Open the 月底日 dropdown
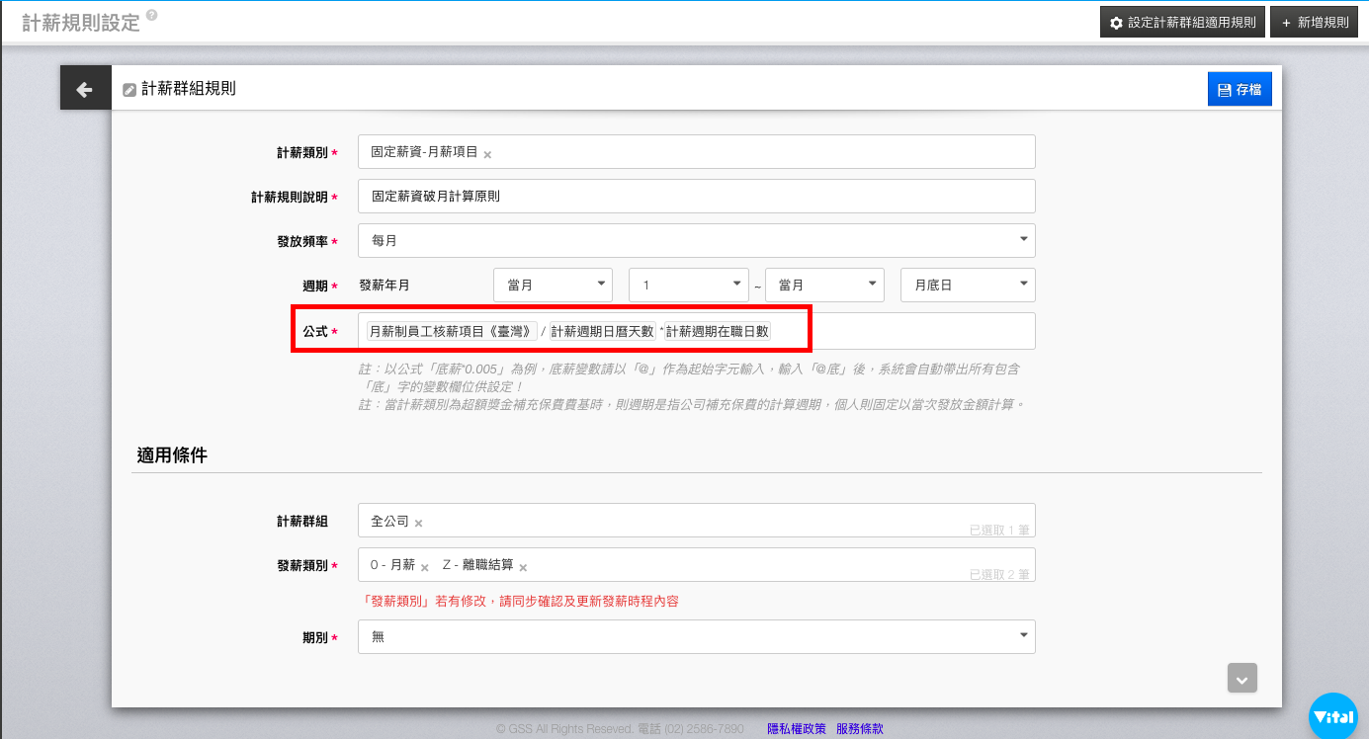This screenshot has height=739, width=1369. [x=967, y=285]
